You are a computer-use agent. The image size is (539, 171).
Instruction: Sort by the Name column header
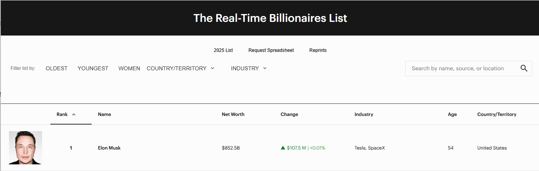[x=105, y=114]
